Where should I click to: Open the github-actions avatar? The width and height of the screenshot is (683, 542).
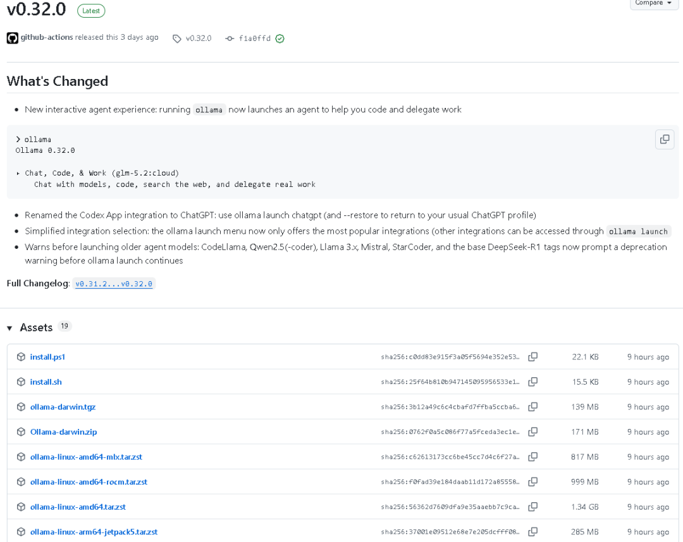12,38
